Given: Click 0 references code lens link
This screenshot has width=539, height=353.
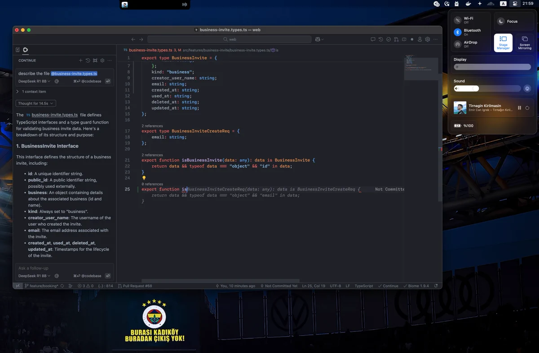Looking at the screenshot, I should tap(152, 184).
